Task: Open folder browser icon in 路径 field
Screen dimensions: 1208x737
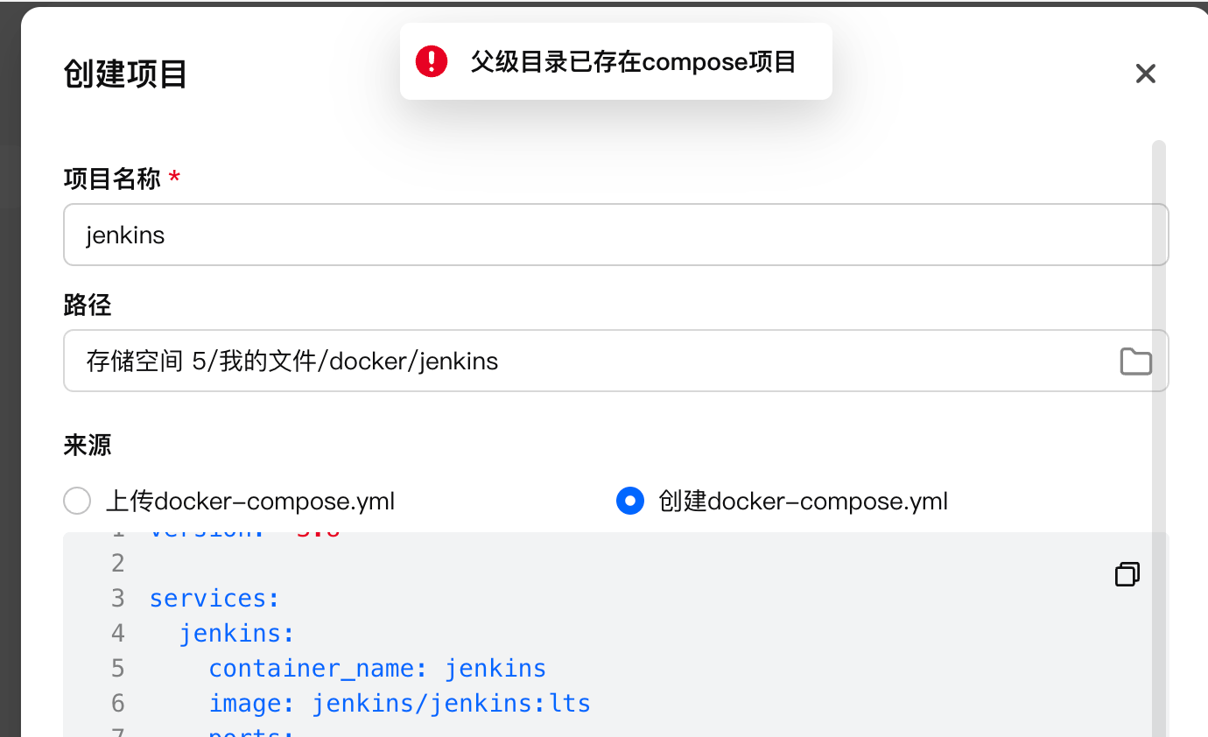Action: (x=1135, y=361)
